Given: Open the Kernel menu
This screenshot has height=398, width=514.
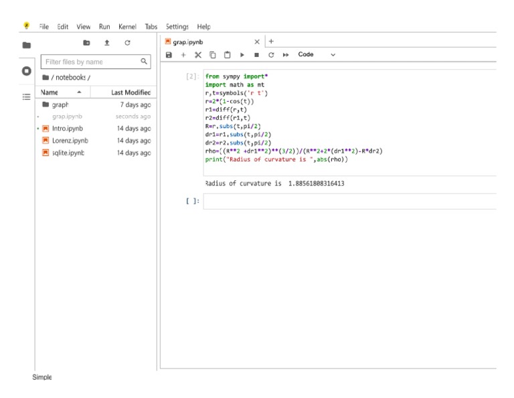Looking at the screenshot, I should (127, 27).
